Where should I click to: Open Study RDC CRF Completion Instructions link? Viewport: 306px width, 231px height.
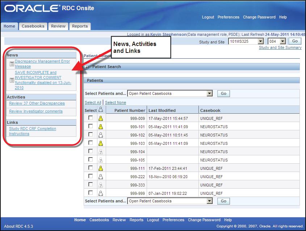[33, 131]
